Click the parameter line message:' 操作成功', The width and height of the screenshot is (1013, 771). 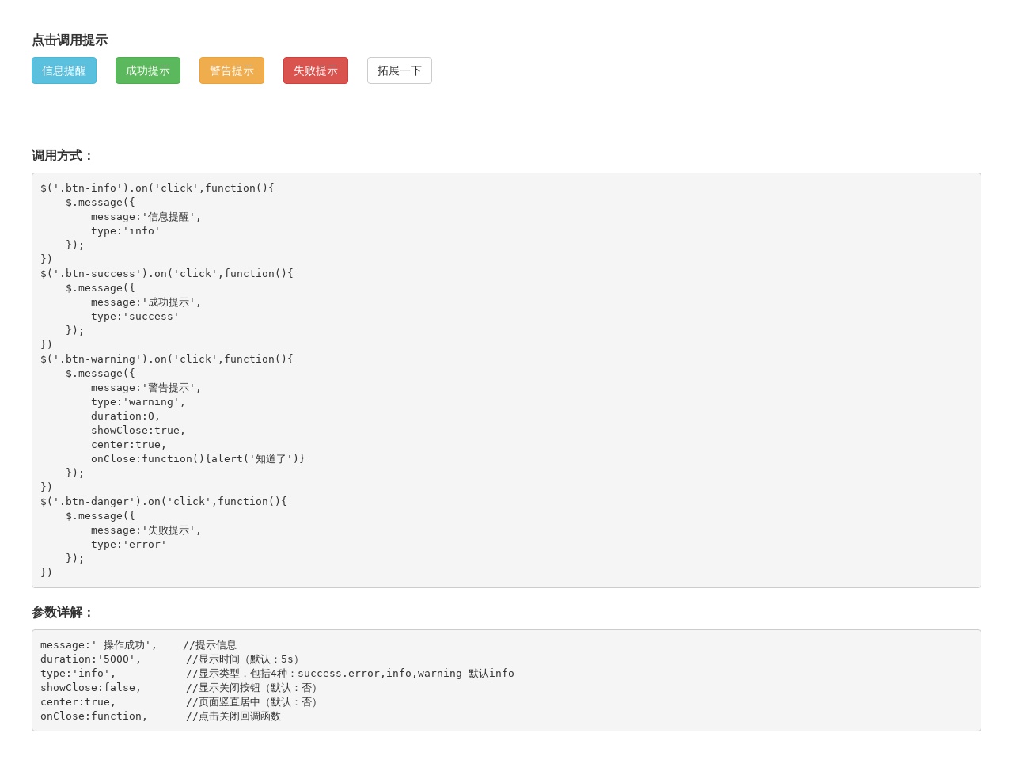[99, 645]
